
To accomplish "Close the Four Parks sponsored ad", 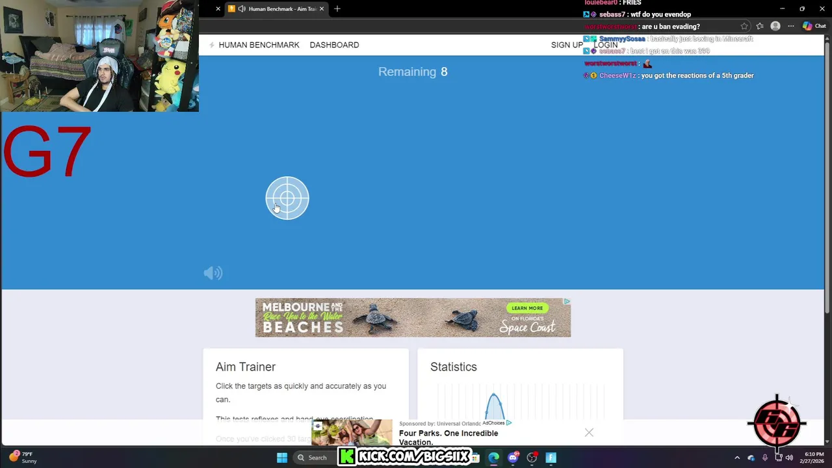I will coord(589,433).
